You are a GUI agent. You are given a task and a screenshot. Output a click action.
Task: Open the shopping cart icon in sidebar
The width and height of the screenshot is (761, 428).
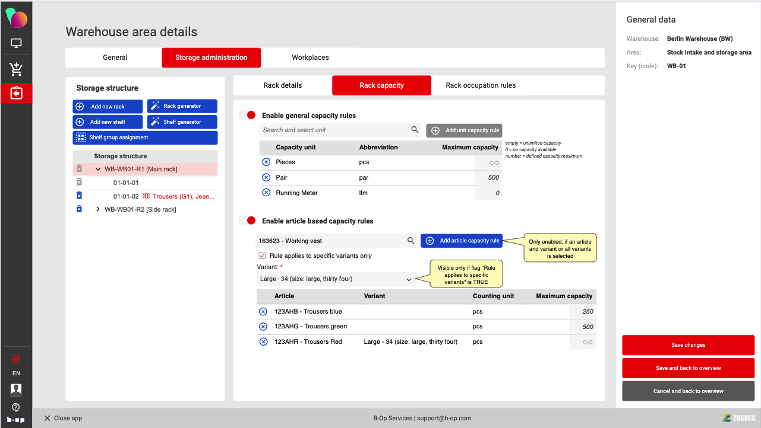tap(16, 69)
